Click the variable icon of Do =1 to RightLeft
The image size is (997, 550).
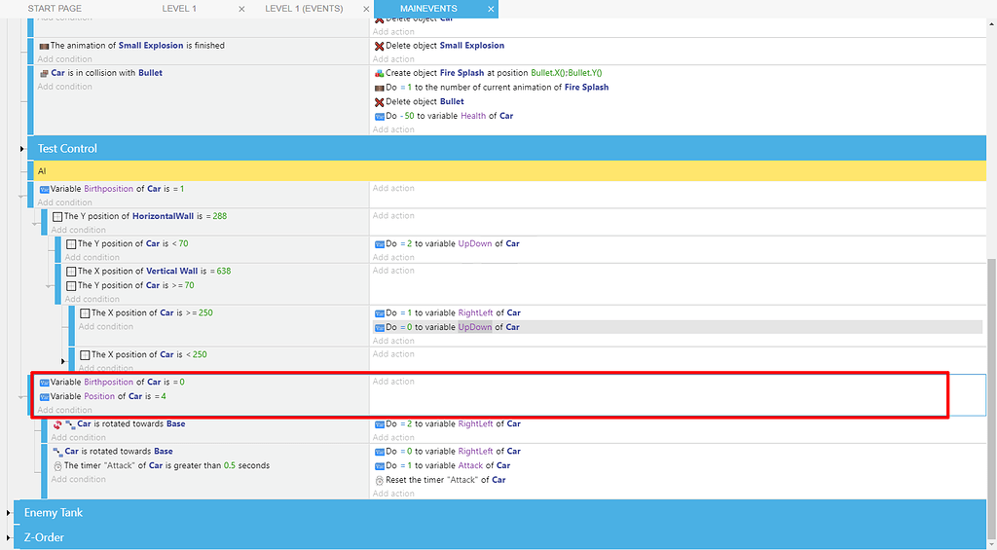point(379,313)
